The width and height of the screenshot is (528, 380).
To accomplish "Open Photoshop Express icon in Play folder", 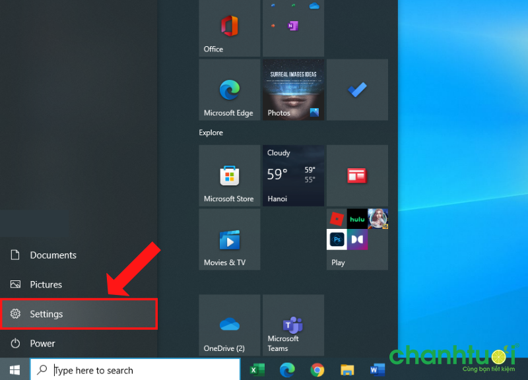I will 337,239.
